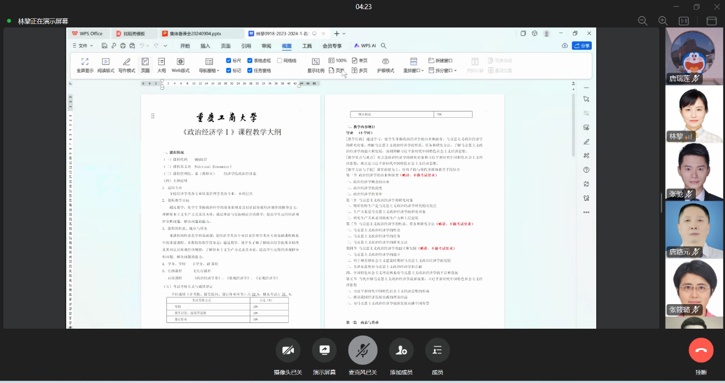Expand the 拆分窗口 split window dropdown
Screen dimensions: 725x383
pyautogui.click(x=456, y=71)
